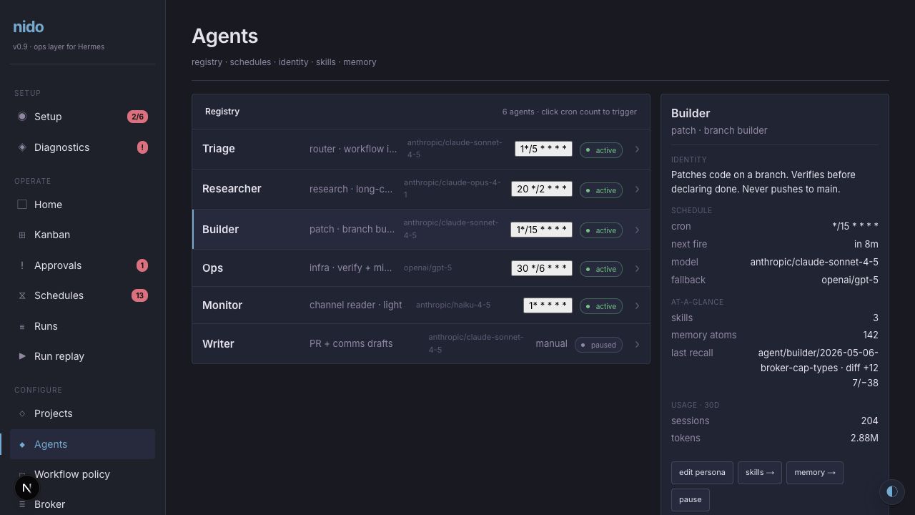
Task: Open Builder skills link button
Action: click(x=759, y=473)
